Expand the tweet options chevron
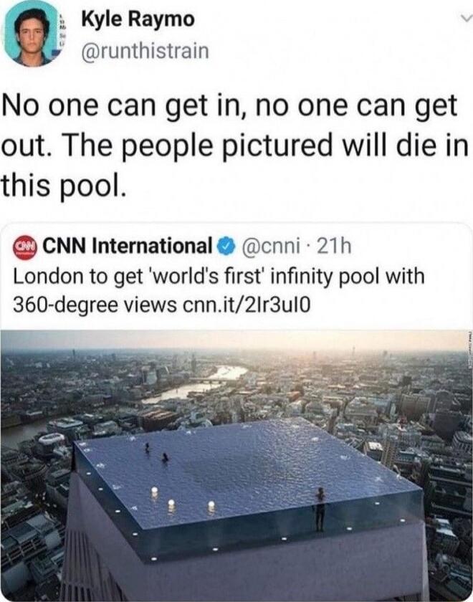473x602 pixels. tap(466, 18)
